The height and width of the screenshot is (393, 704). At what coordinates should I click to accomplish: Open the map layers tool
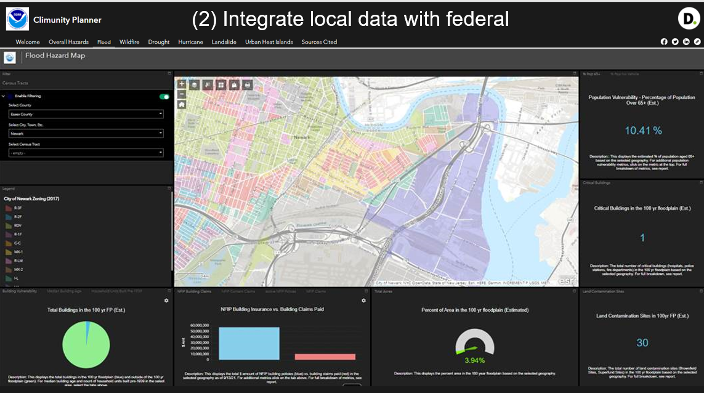coord(195,84)
